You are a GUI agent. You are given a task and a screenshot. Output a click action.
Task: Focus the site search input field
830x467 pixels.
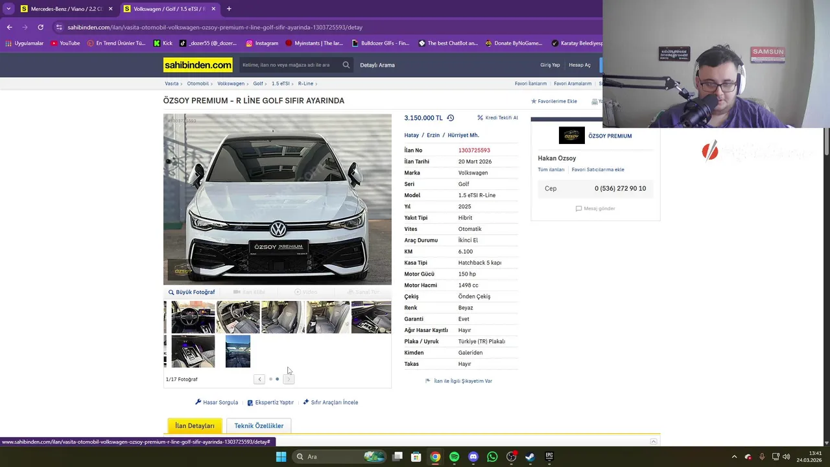(x=289, y=65)
